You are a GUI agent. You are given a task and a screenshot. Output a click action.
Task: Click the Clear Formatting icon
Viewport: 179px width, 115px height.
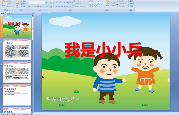52,2
